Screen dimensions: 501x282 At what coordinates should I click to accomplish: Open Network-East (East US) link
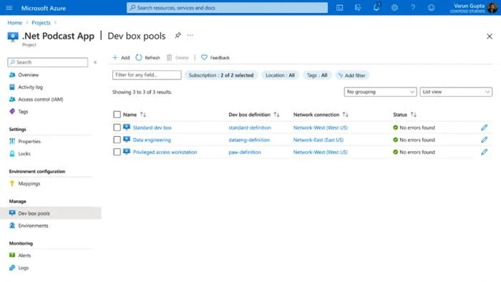tap(318, 140)
